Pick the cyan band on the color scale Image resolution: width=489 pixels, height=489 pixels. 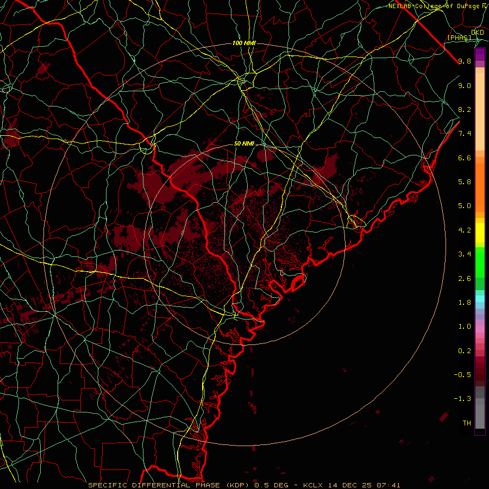pyautogui.click(x=480, y=299)
